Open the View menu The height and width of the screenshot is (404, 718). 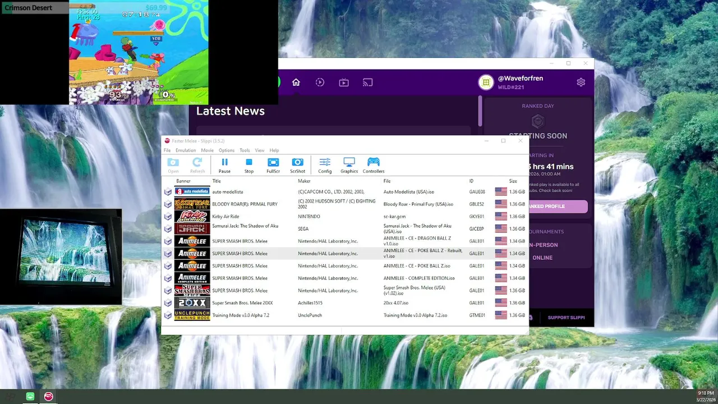[x=260, y=150]
